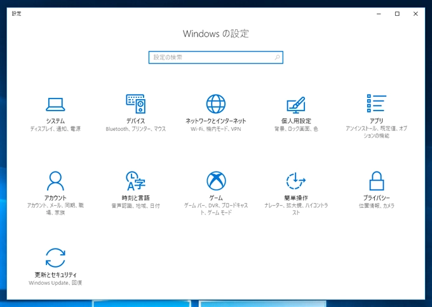The image size is (432, 307).
Task: Open the 時刻と言語 clock icon
Action: (135, 181)
